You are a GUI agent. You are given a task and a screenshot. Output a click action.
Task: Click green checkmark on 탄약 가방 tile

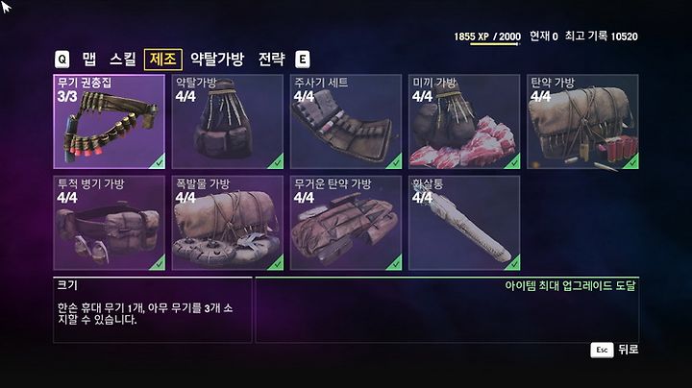(631, 162)
